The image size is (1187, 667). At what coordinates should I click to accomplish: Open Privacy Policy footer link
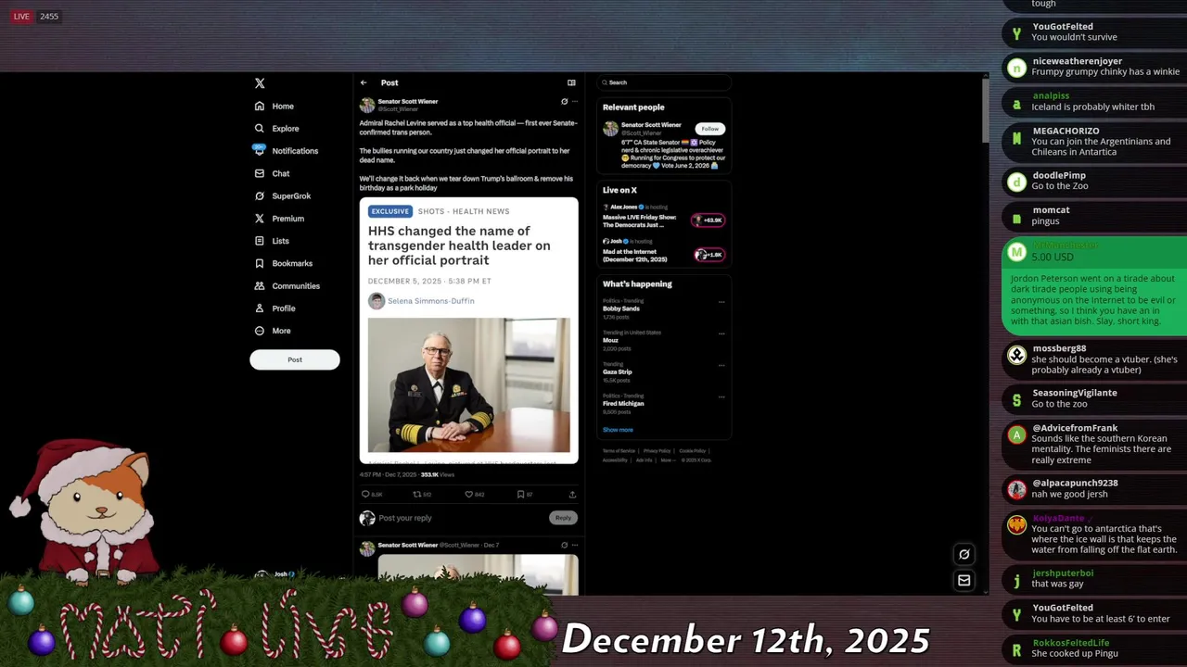click(657, 451)
